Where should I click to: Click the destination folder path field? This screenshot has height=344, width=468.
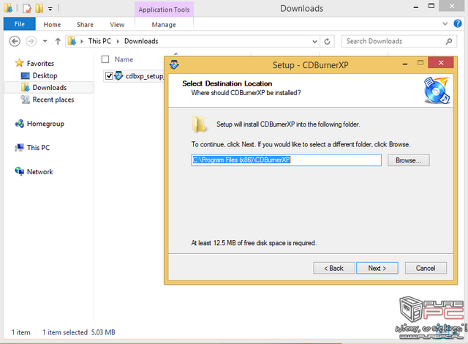click(x=286, y=160)
